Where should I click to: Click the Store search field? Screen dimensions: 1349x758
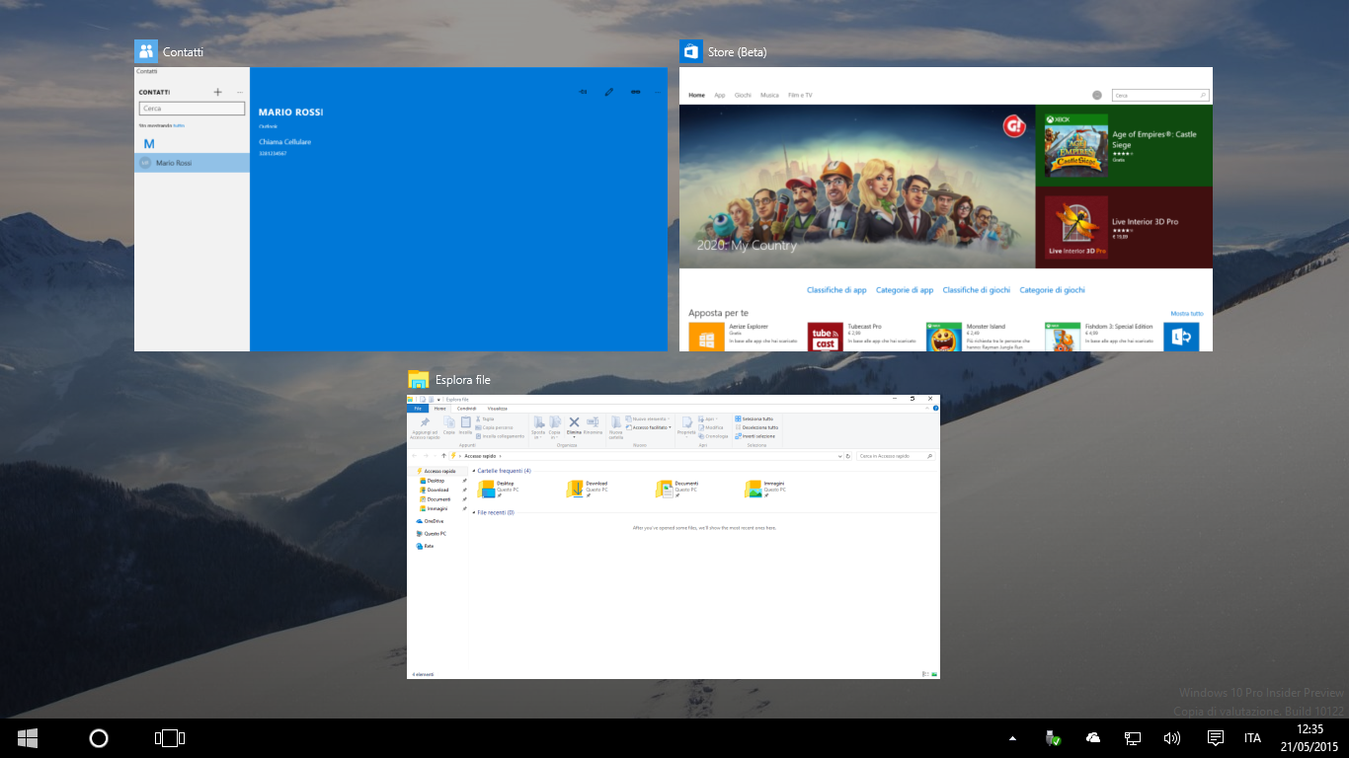coord(1160,96)
